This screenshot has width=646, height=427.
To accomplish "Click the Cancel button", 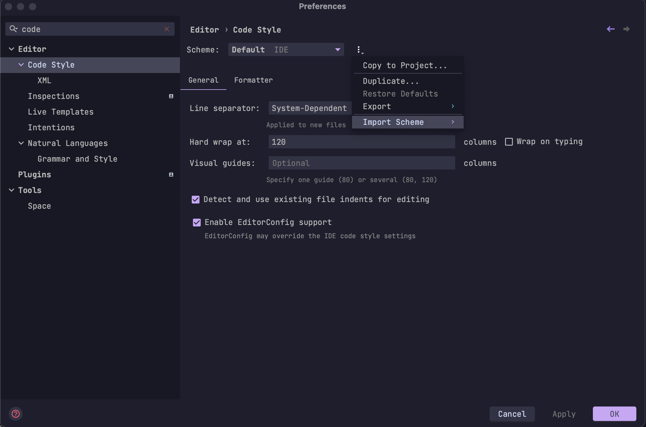I will tap(512, 414).
